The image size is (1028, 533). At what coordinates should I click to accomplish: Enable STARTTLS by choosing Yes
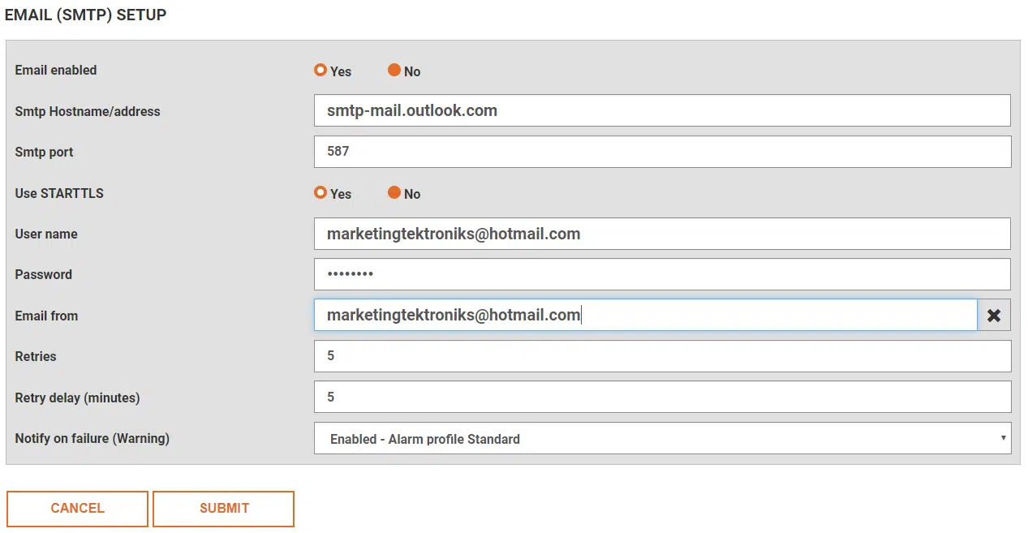click(320, 193)
